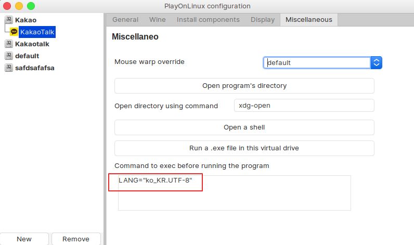Click Run a .exe file in this virtual drive
Viewport: 414px width, 245px height.
(x=244, y=148)
